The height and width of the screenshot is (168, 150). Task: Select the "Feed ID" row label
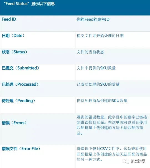pos(9,19)
